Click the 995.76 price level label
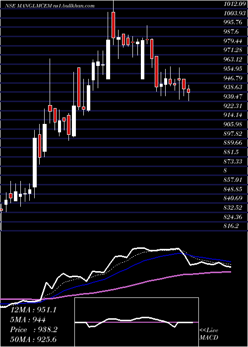Image resolution: width=248 pixels, height=347 pixels. pyautogui.click(x=234, y=23)
